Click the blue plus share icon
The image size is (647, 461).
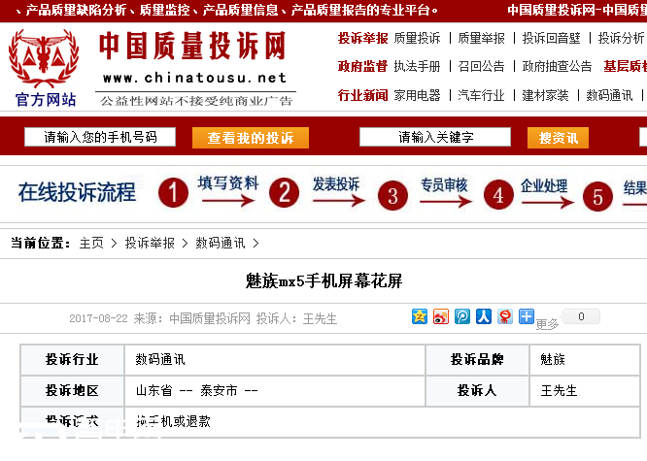[x=527, y=316]
